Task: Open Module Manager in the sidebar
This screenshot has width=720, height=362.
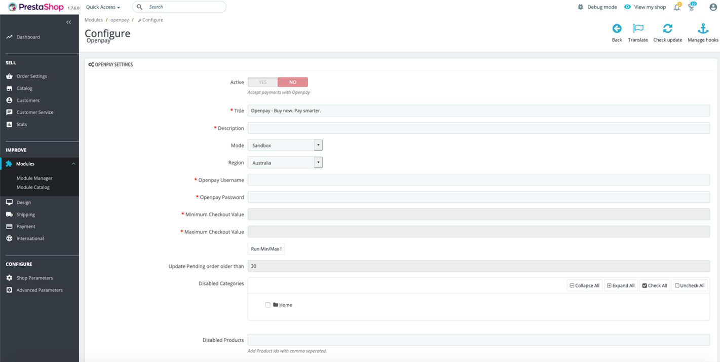Action: pyautogui.click(x=34, y=178)
